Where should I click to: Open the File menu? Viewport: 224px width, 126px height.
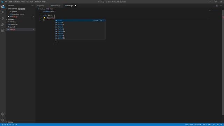(x=6, y=2)
